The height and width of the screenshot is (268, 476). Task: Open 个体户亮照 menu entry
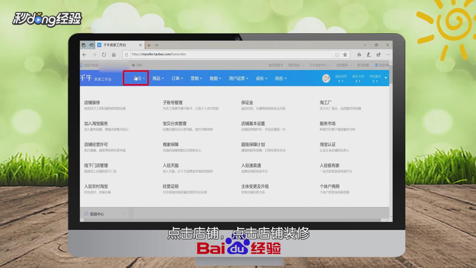click(329, 186)
